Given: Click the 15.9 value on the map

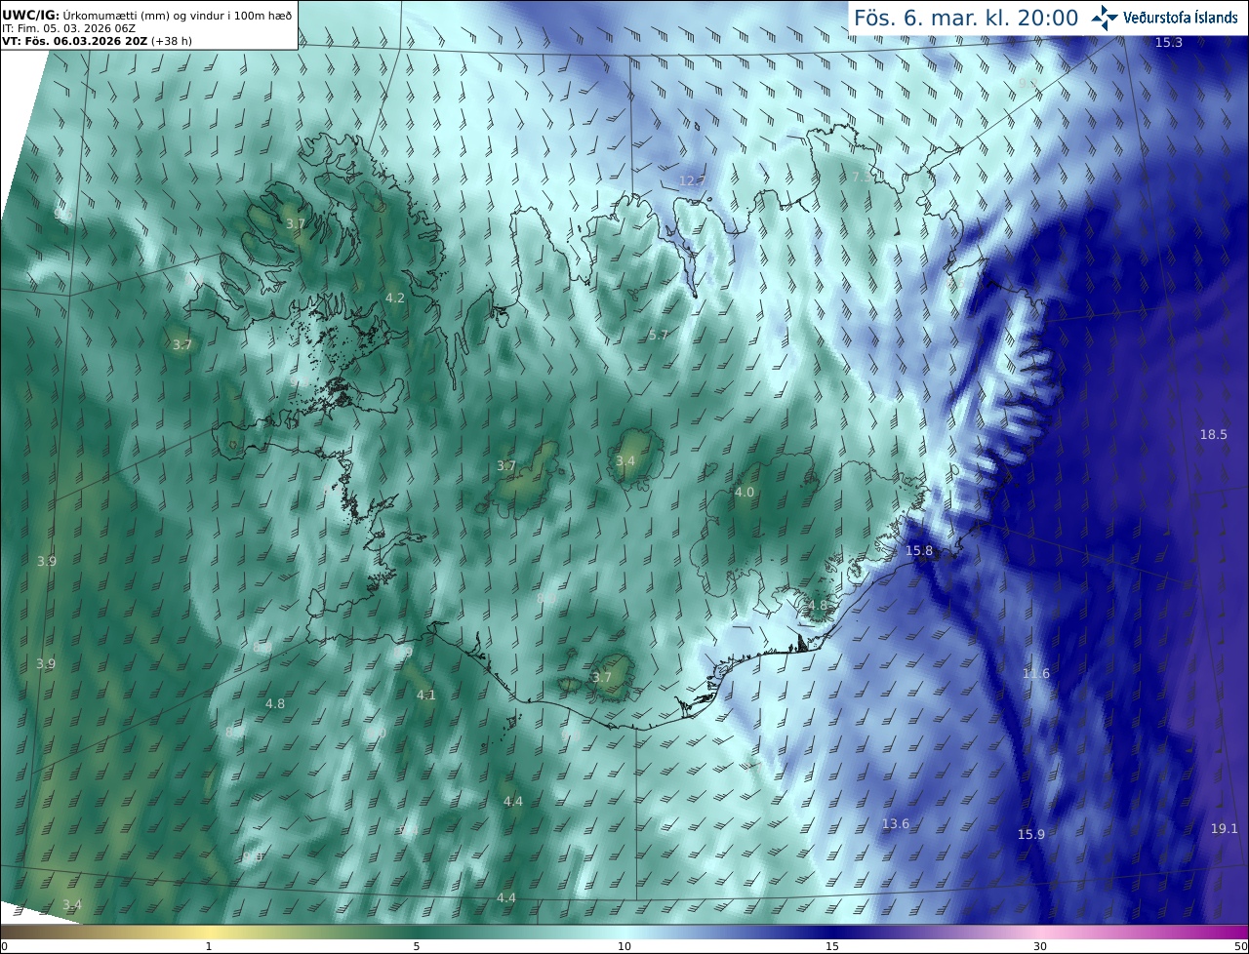Looking at the screenshot, I should point(1031,834).
